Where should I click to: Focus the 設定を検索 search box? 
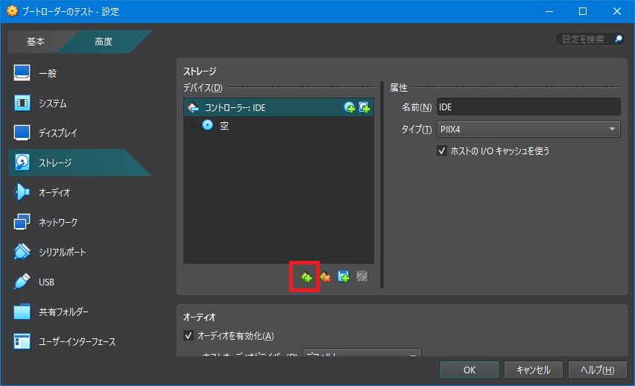590,39
